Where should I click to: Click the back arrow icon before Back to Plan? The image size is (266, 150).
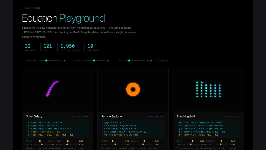[x=23, y=8]
